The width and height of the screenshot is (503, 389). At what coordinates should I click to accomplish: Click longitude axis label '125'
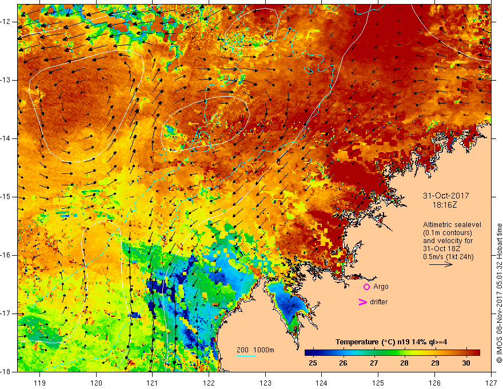(x=378, y=383)
